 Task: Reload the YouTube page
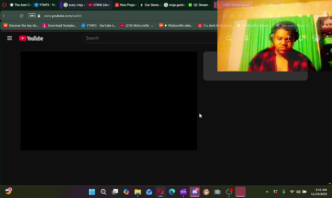pos(22,16)
